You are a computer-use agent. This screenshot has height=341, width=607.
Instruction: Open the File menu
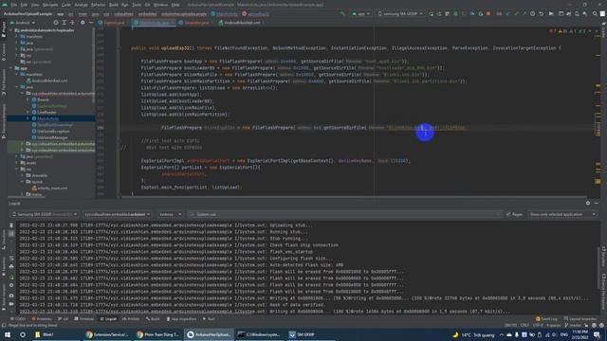tap(14, 5)
